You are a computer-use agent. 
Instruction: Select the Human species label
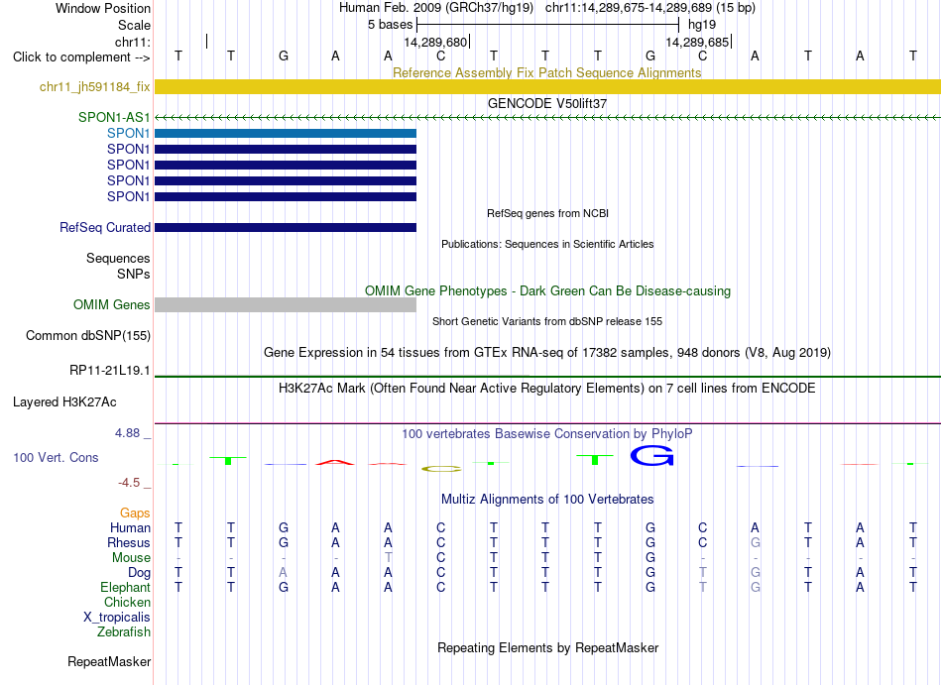tap(130, 527)
